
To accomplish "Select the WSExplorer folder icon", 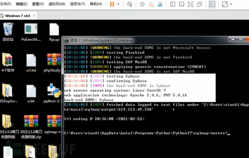I will click(8, 93).
